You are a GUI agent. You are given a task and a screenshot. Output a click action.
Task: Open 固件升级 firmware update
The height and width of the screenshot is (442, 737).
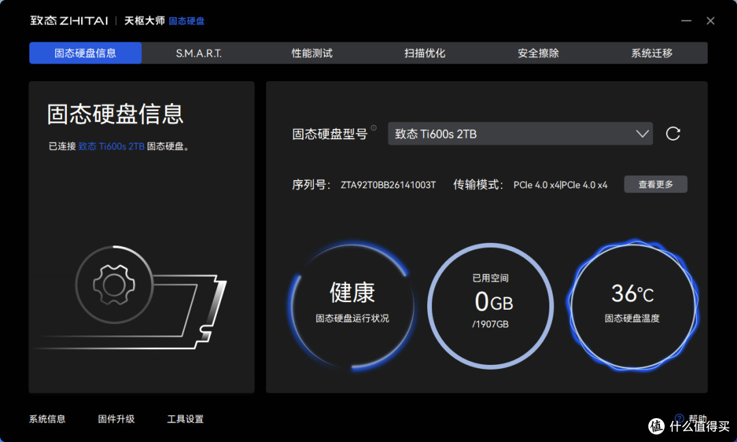116,419
